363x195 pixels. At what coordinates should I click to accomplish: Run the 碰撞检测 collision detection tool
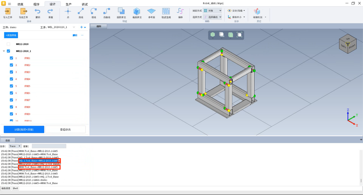coord(257,11)
